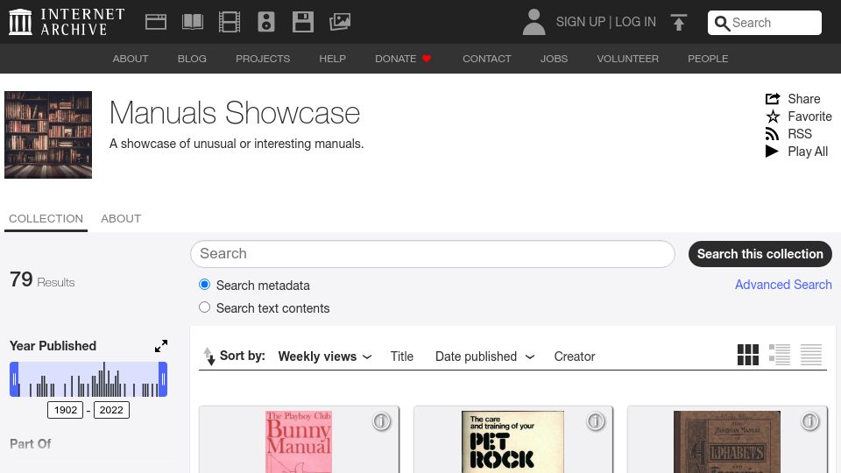Click the user avatar icon

coord(534,22)
